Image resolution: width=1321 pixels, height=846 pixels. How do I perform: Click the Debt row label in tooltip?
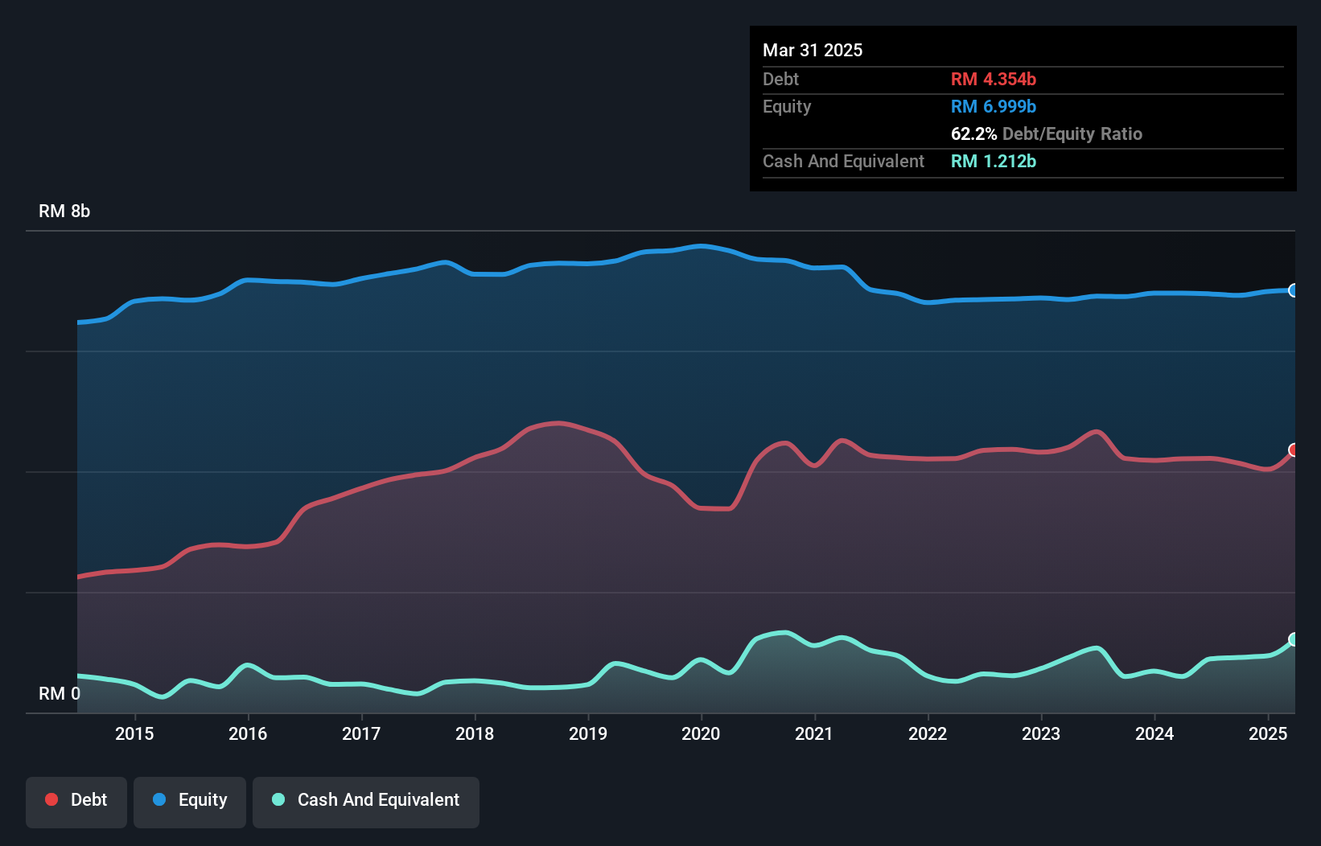(x=780, y=79)
